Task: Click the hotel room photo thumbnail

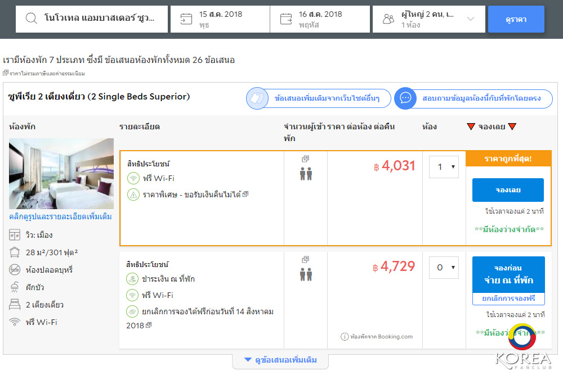Action: point(61,174)
